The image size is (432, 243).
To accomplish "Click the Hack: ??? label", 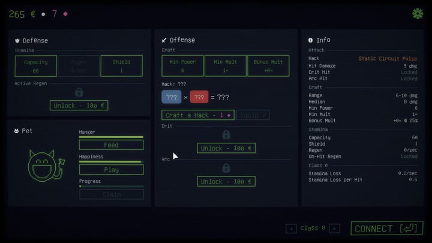I will coord(174,84).
